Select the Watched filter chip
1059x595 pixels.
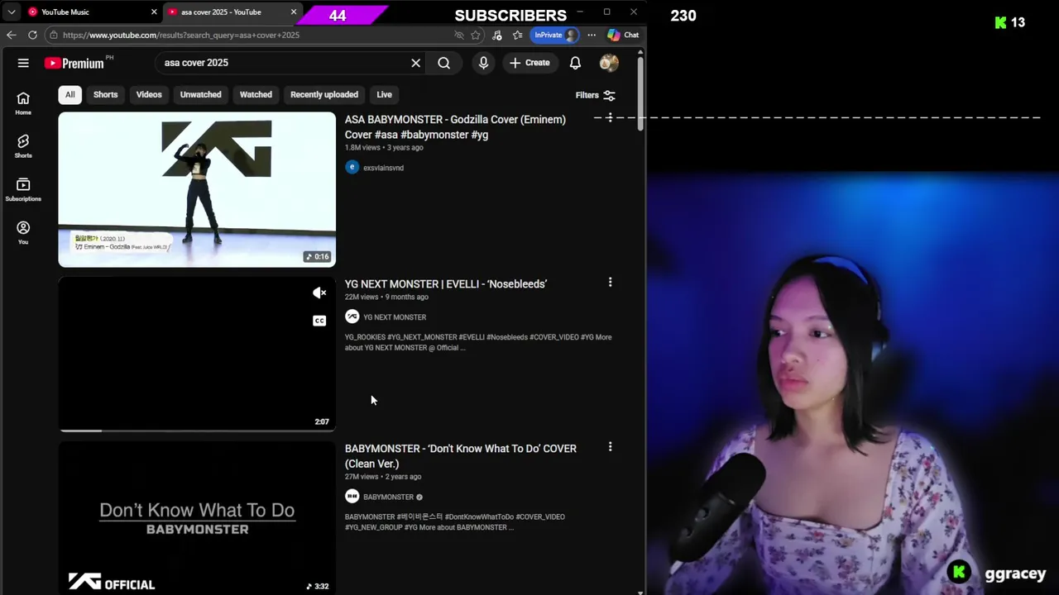point(256,94)
